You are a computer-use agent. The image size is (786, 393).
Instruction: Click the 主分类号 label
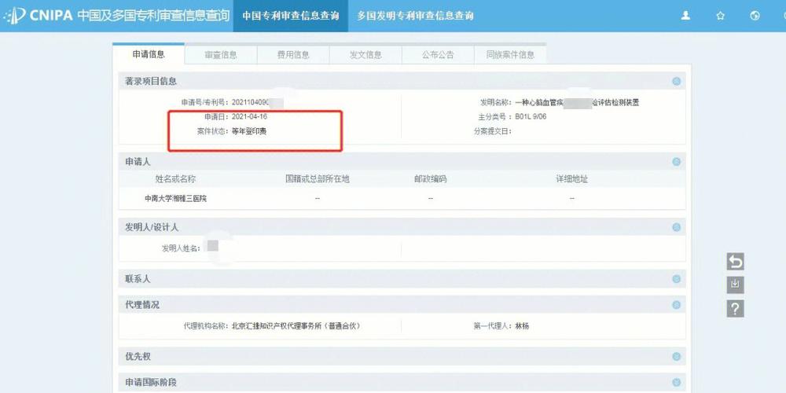tap(494, 116)
